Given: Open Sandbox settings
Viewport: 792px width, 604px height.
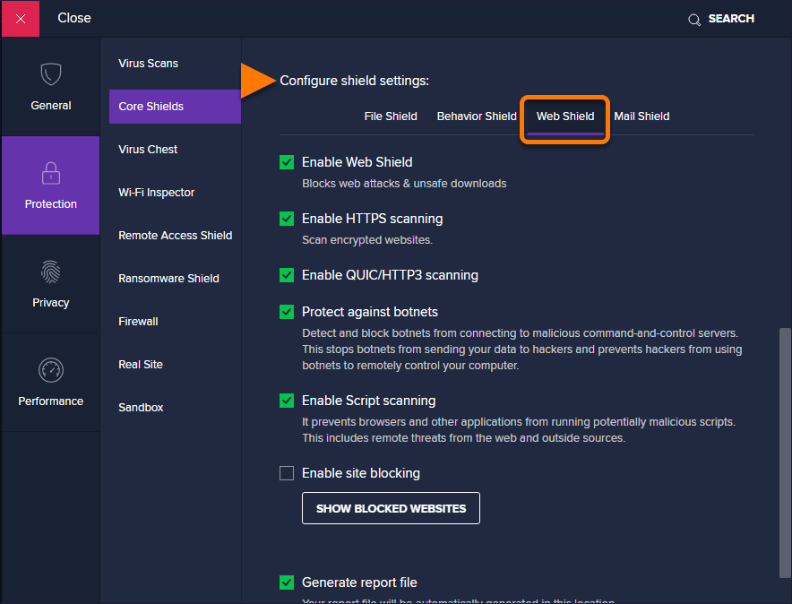Looking at the screenshot, I should [x=141, y=407].
